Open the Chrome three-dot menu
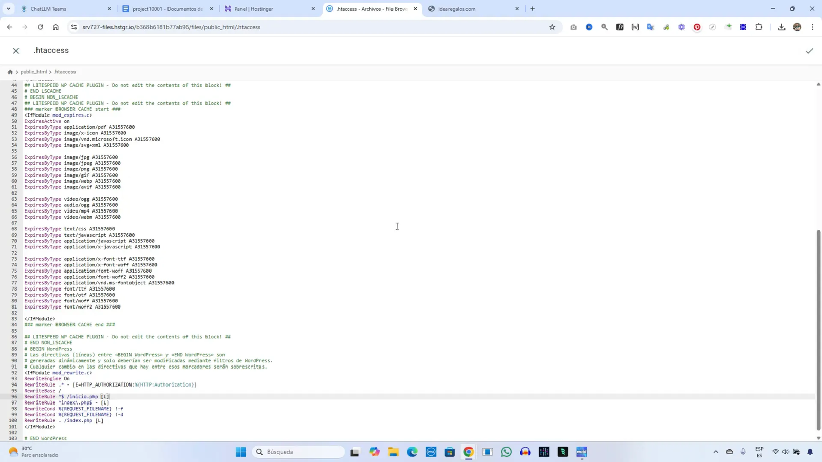This screenshot has width=822, height=462. [x=814, y=27]
